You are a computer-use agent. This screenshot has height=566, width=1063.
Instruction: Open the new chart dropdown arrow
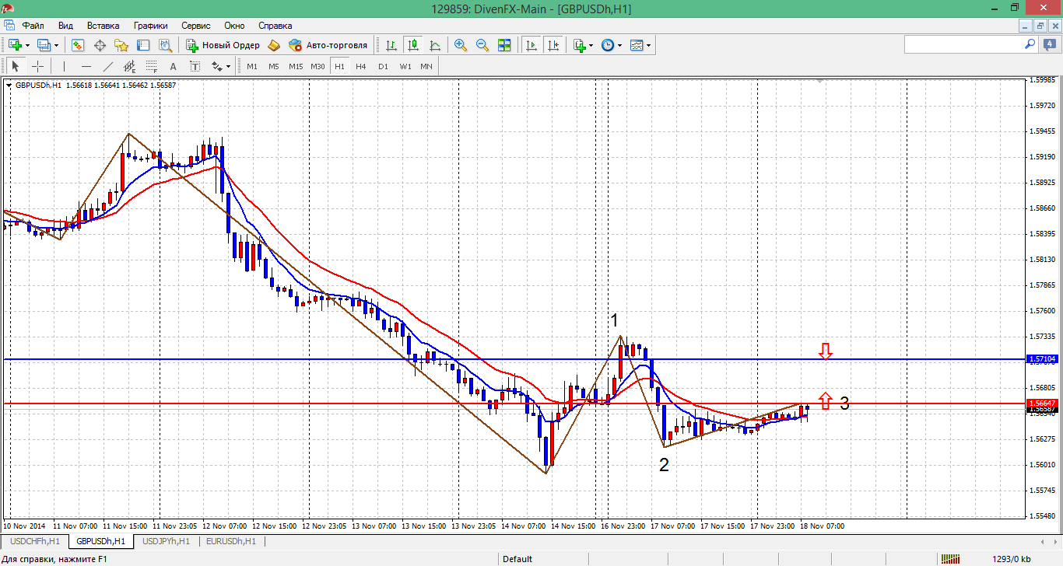pos(27,45)
